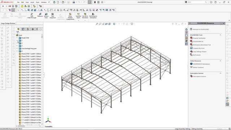Click Take Snapshot in the ribbon
Image resolution: width=231 pixels, height=130 pixels.
tap(52, 16)
